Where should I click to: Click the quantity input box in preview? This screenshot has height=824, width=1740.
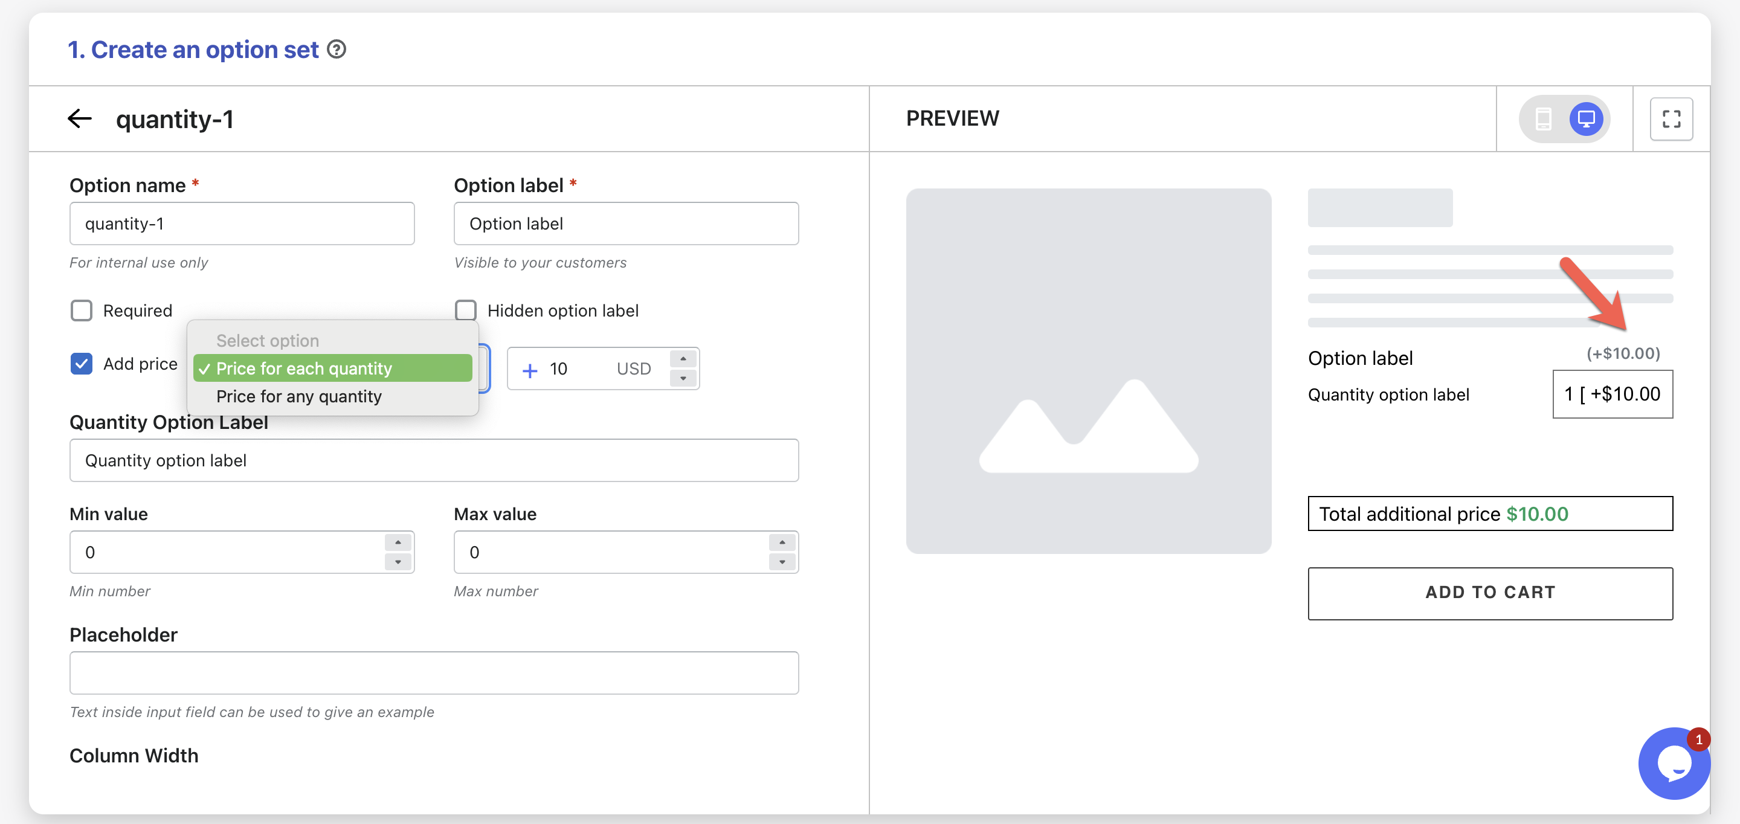(1612, 394)
